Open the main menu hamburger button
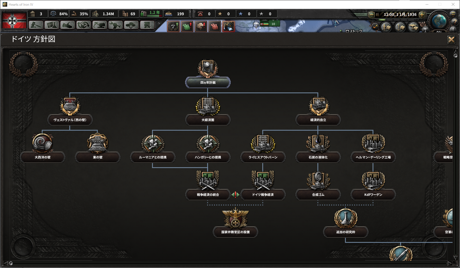 click(x=453, y=14)
